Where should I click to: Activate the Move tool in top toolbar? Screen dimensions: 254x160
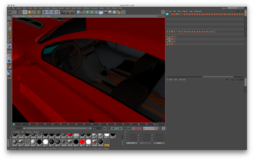[25, 12]
